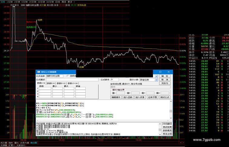Click down arrow of formula code scrollbar
This screenshot has height=147, width=229.
[171, 118]
